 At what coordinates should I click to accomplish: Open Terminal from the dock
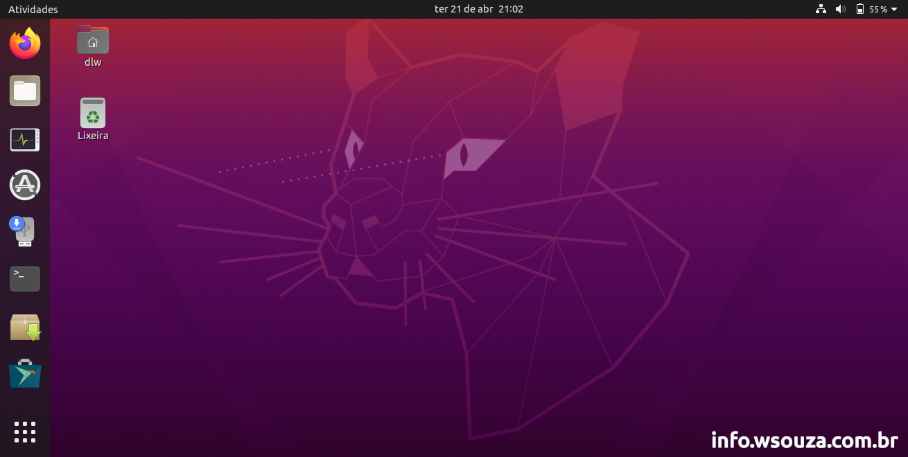pyautogui.click(x=25, y=279)
